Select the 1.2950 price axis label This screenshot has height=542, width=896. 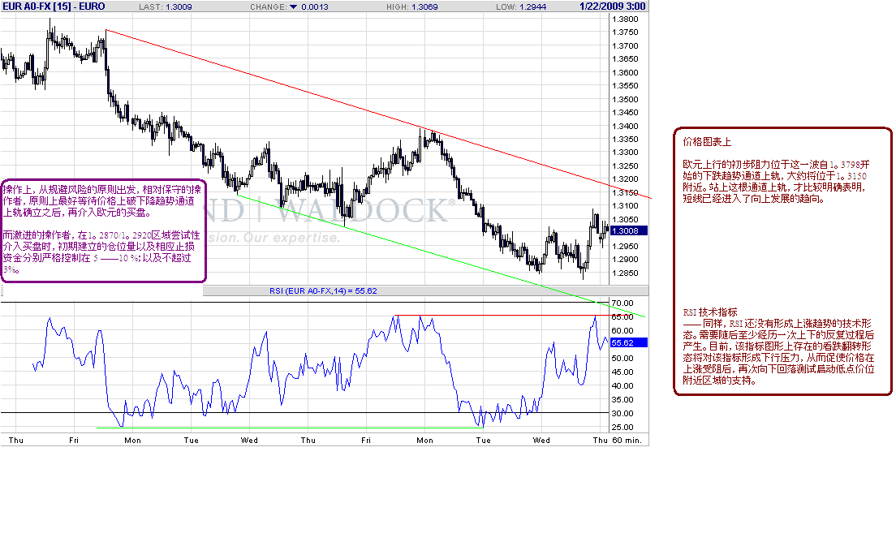(625, 246)
